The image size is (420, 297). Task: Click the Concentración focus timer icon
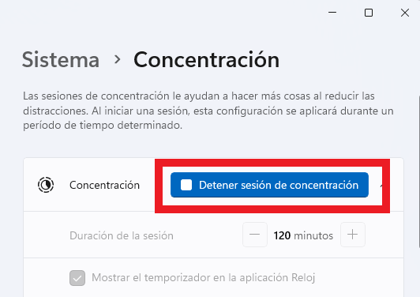tap(46, 185)
